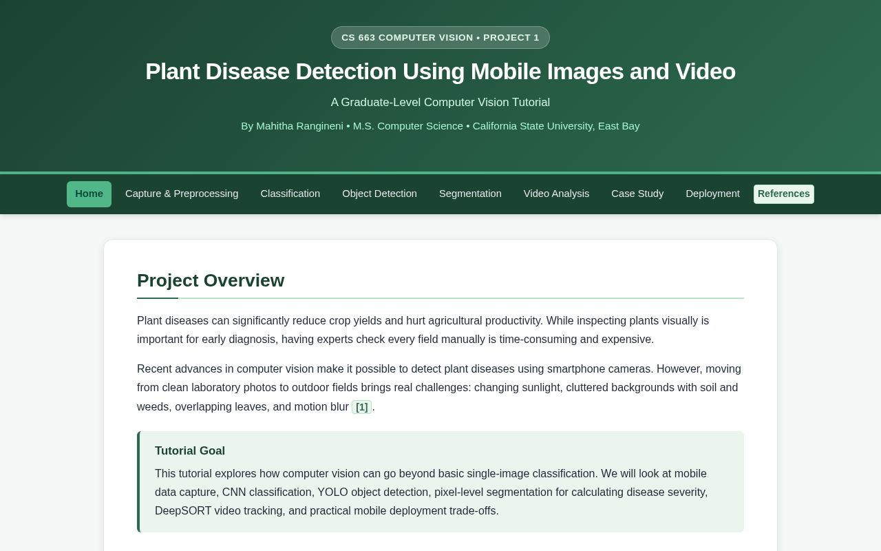
Task: Select the Segmentation tab
Action: click(470, 194)
